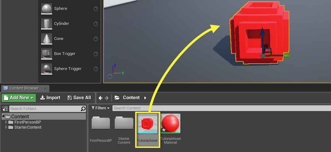Select the Sphere shape icon
331x152 pixels.
pyautogui.click(x=46, y=9)
